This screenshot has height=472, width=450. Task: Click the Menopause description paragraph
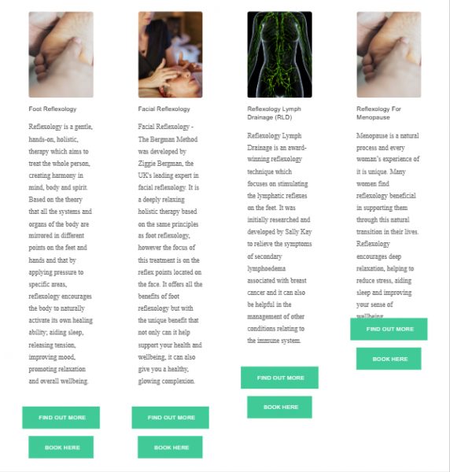click(388, 224)
